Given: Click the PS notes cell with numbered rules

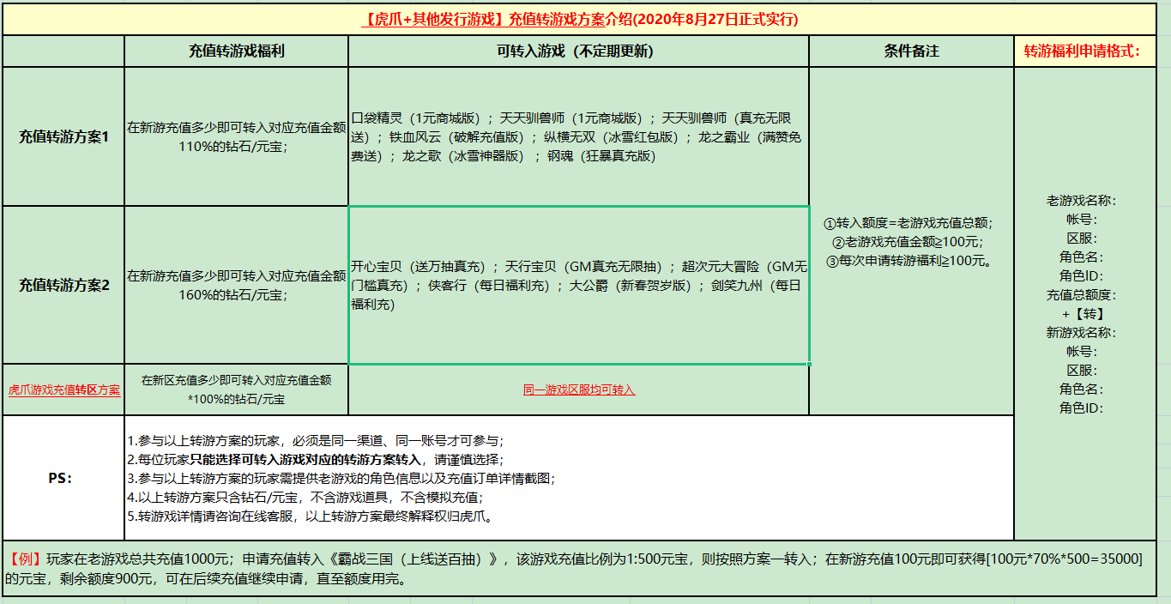Looking at the screenshot, I should (569, 478).
